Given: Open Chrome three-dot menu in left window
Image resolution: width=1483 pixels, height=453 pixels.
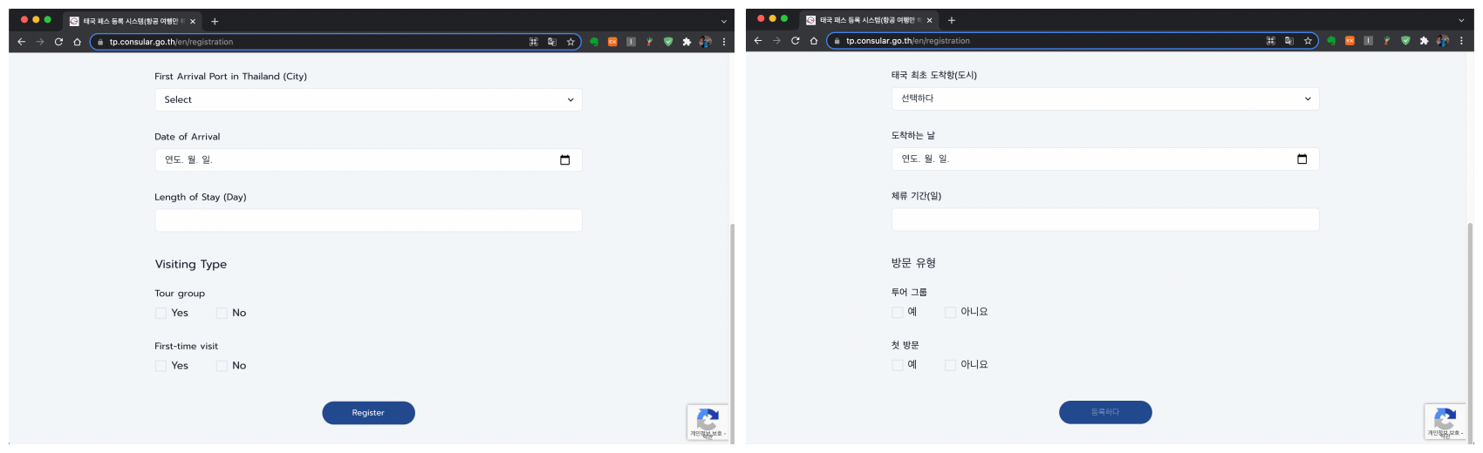Looking at the screenshot, I should click(x=724, y=42).
